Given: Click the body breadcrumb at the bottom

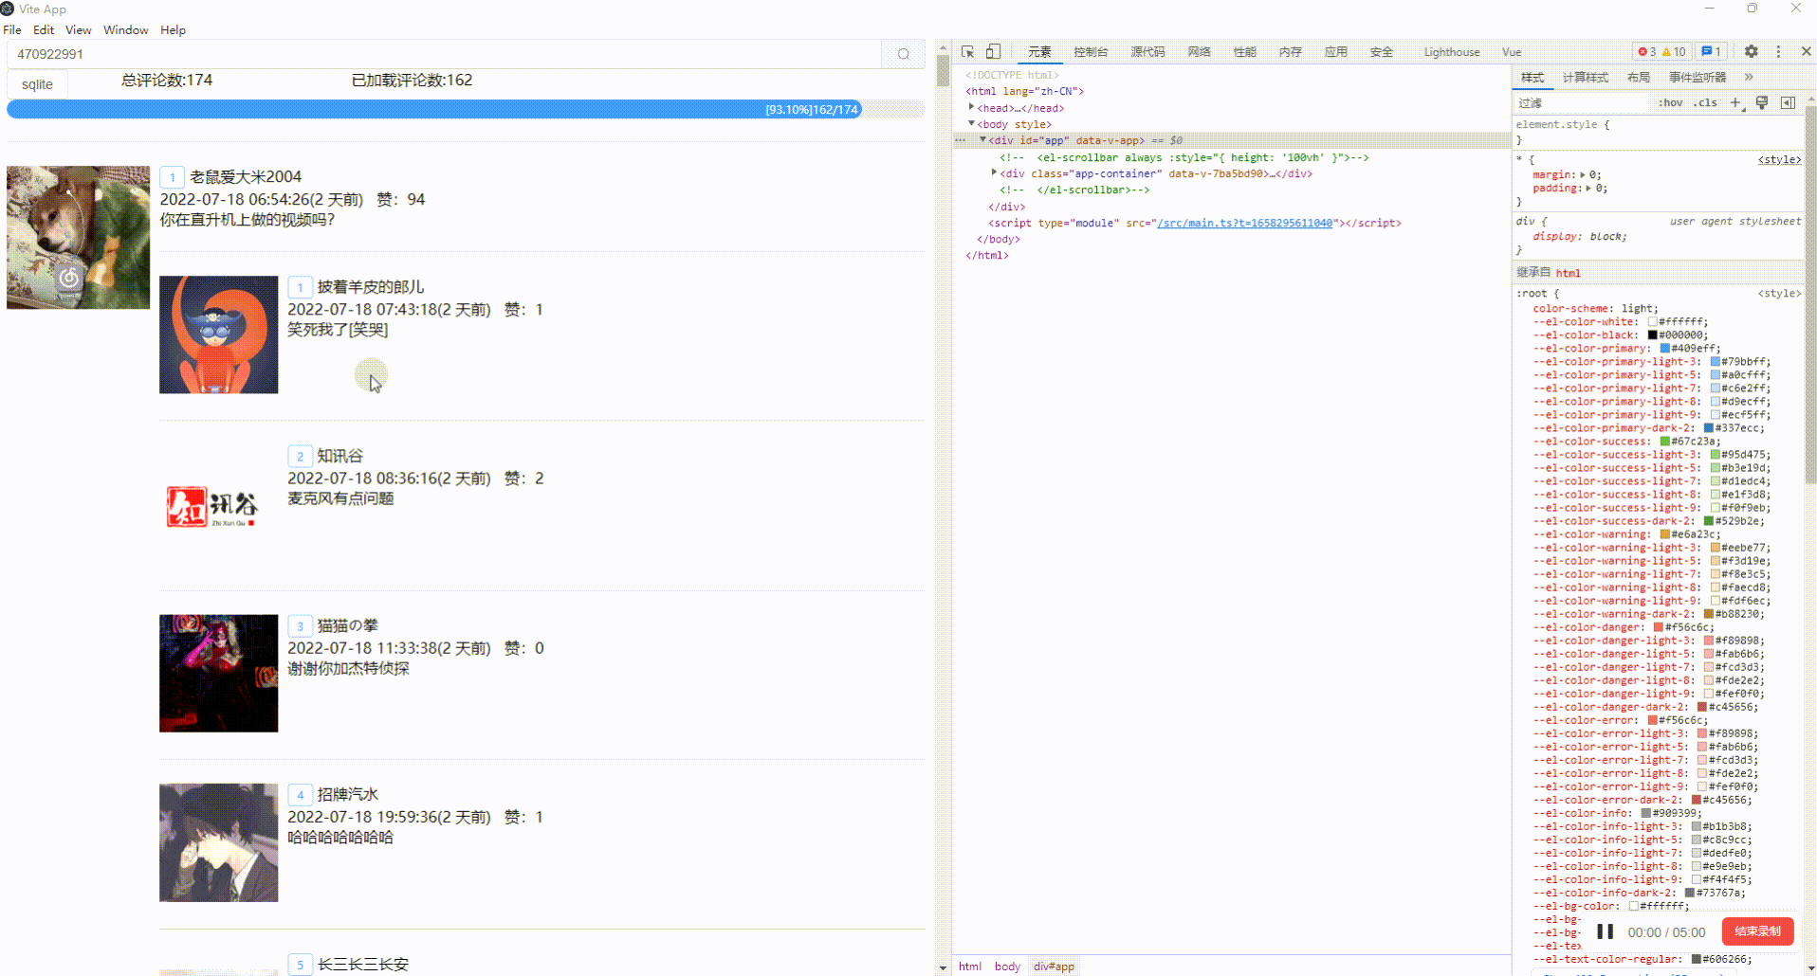Looking at the screenshot, I should click(x=1007, y=967).
